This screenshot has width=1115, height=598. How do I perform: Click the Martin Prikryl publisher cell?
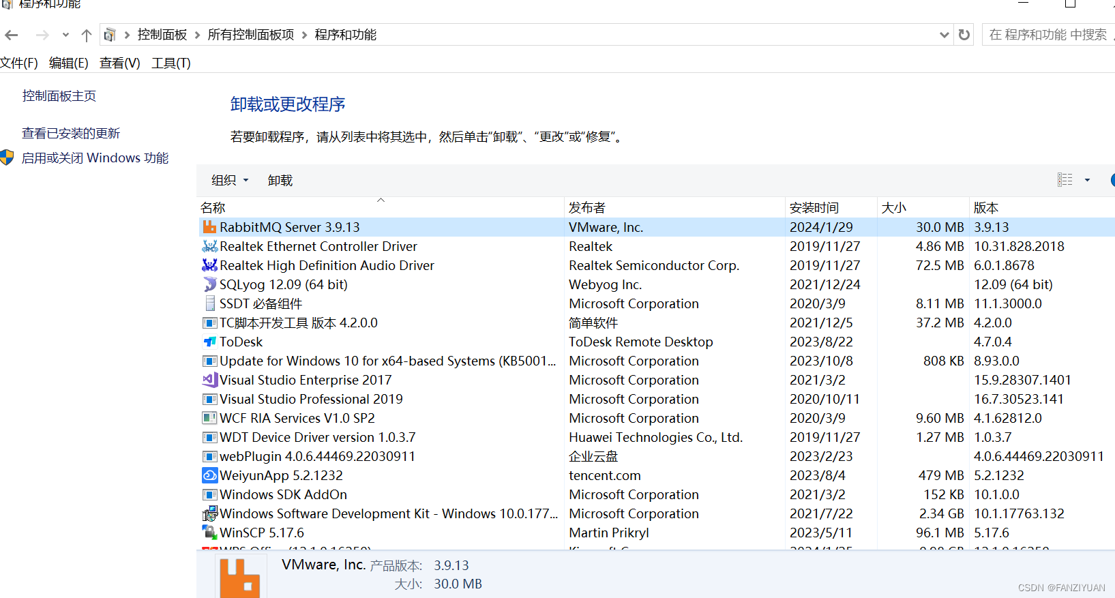click(x=609, y=533)
